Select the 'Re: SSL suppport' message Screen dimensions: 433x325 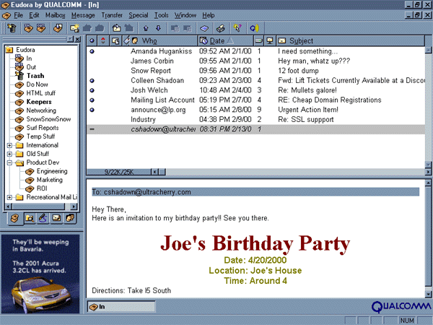tap(255, 119)
